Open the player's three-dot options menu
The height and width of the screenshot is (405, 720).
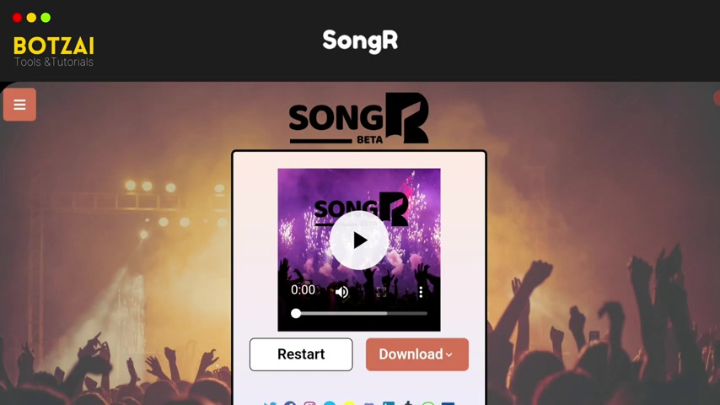(421, 292)
